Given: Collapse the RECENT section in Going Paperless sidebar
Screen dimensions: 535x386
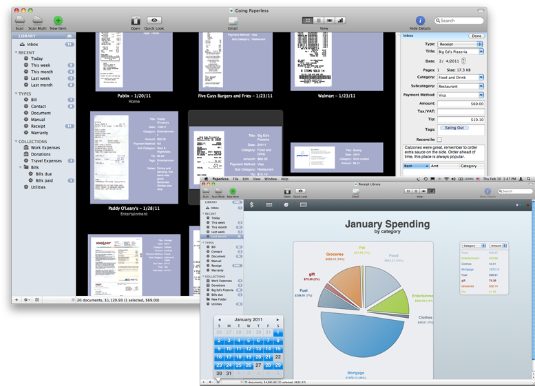Looking at the screenshot, I should pyautogui.click(x=16, y=52).
